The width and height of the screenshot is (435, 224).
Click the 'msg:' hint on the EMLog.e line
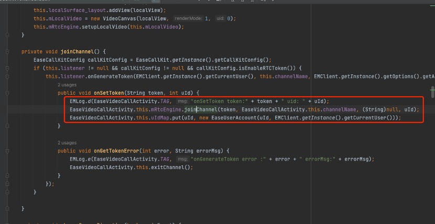[183, 159]
